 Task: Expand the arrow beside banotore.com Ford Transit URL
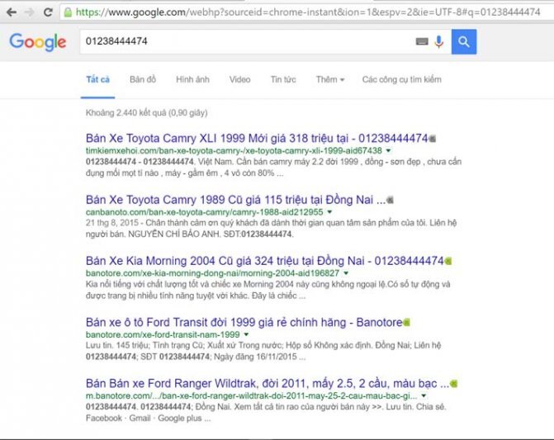point(246,334)
